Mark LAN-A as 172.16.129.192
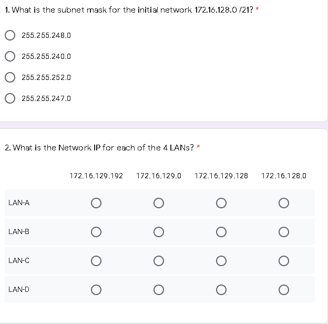This screenshot has width=328, height=324. coord(96,202)
